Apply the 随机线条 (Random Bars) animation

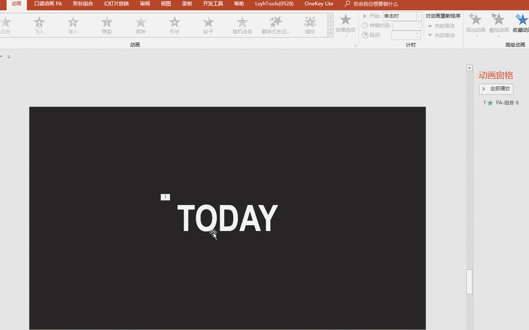click(242, 25)
